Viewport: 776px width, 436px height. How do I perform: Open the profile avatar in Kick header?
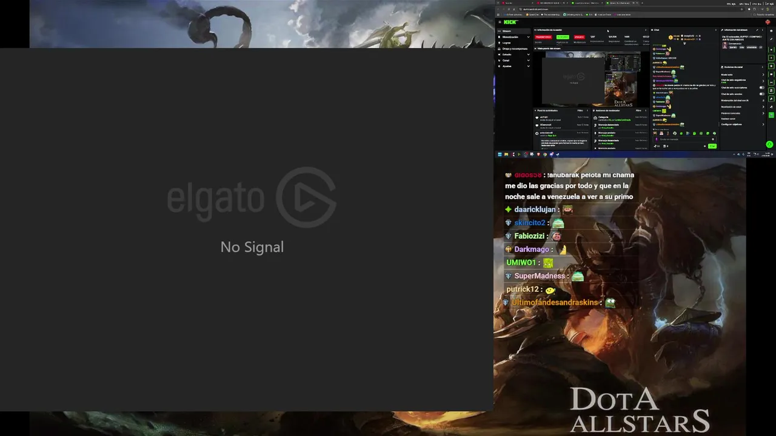point(768,22)
